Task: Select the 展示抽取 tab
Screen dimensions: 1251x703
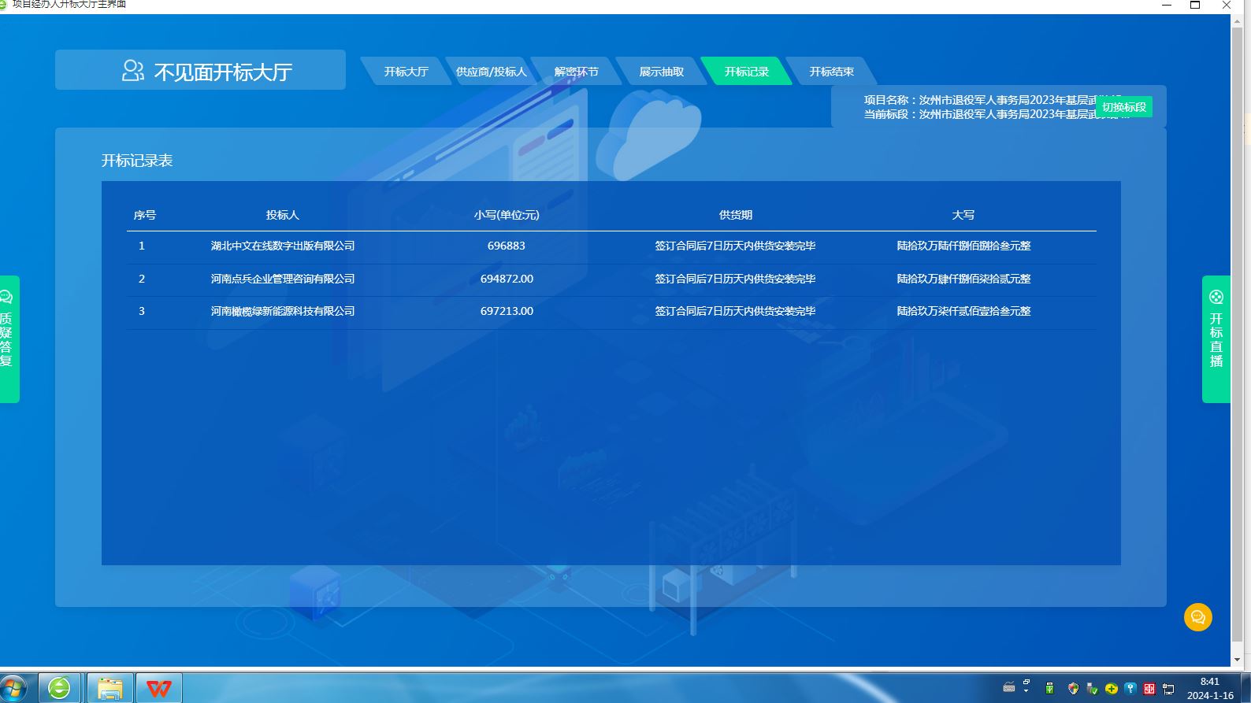Action: pos(661,72)
